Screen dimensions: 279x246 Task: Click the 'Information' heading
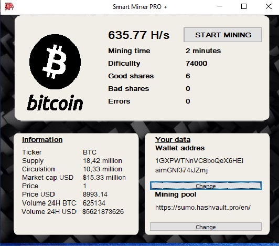42,139
